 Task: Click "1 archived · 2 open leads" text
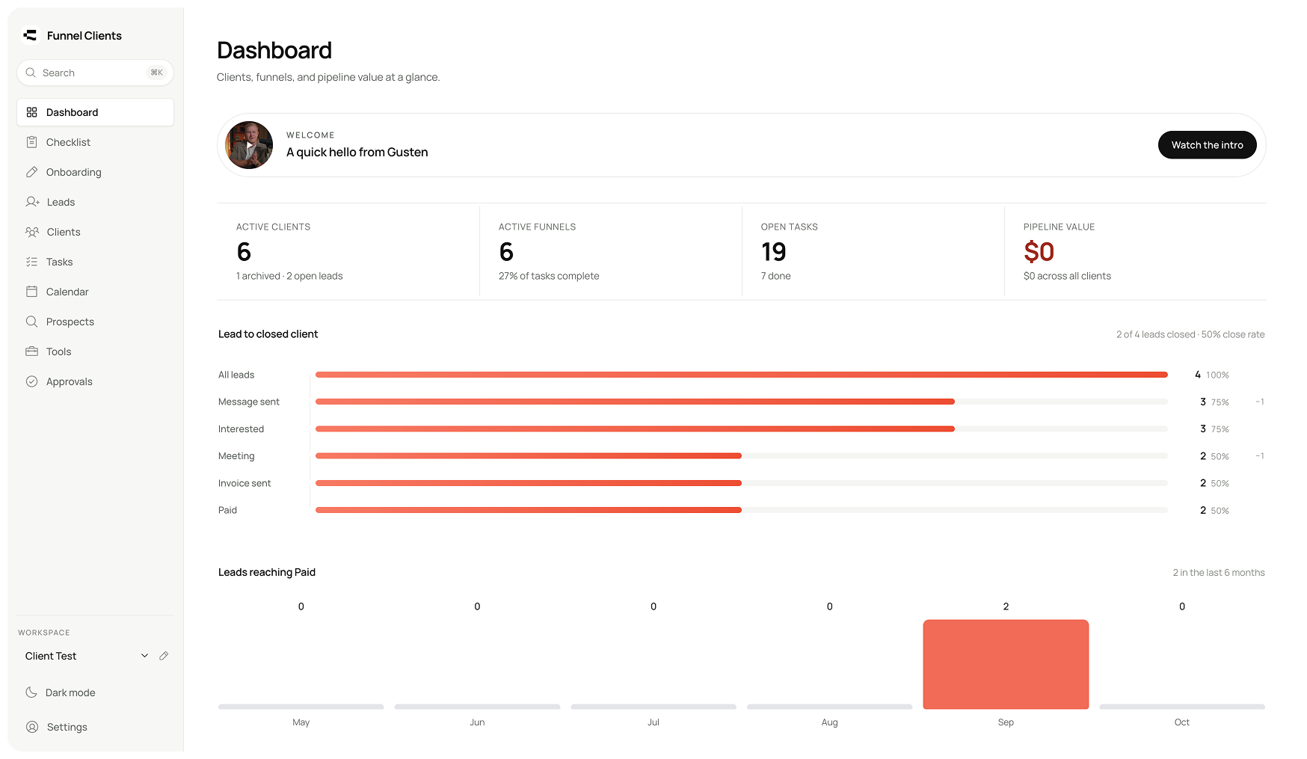[x=289, y=276]
